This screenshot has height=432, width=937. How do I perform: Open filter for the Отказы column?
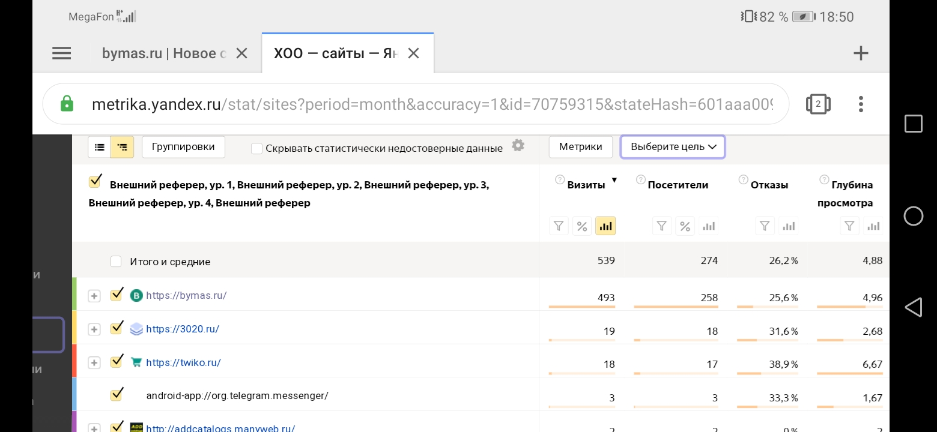[x=765, y=226]
